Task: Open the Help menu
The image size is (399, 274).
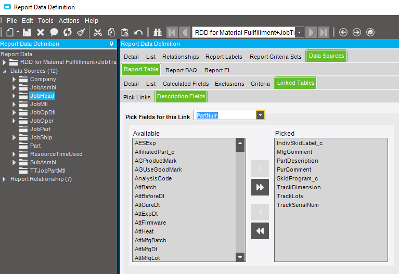Action: coord(92,21)
